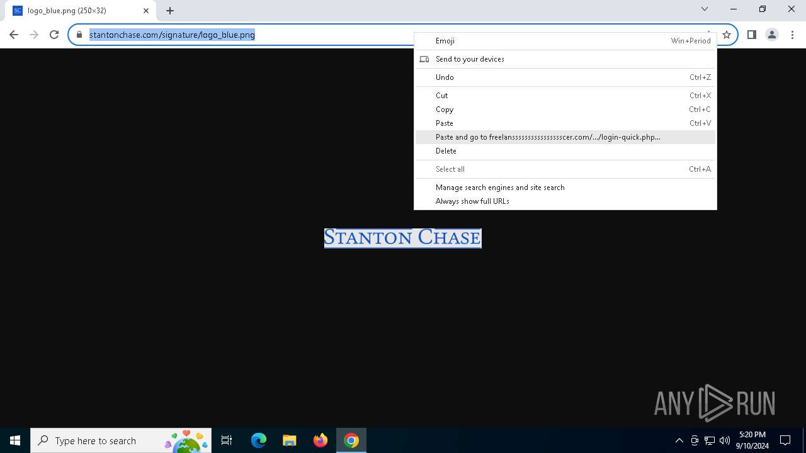Choose Emoji from the context menu
Viewport: 806px width, 453px height.
565,41
